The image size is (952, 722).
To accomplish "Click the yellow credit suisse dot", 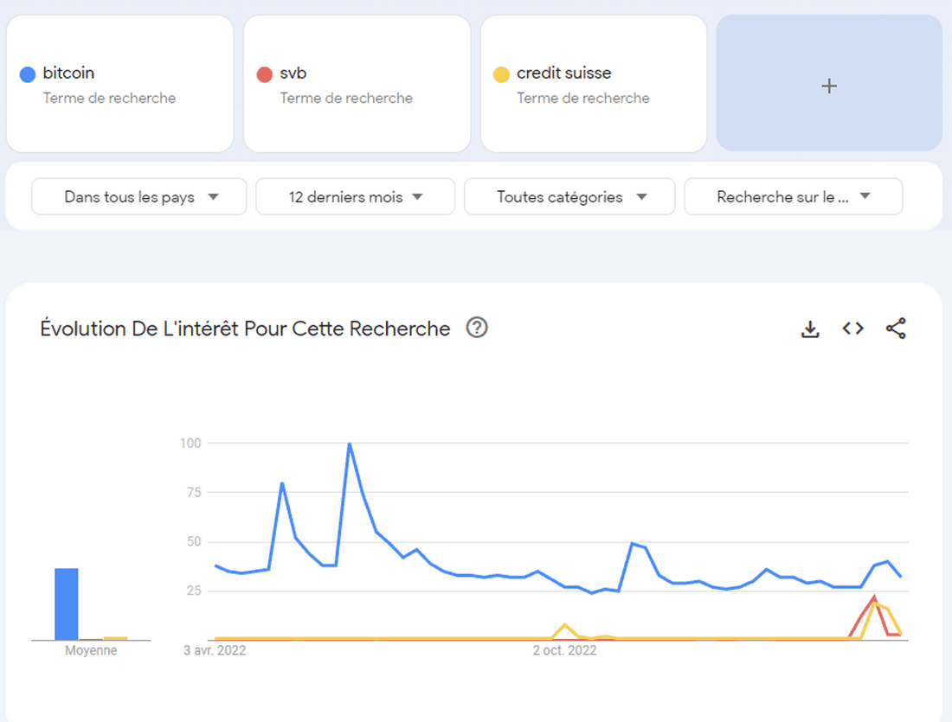I will click(x=501, y=74).
